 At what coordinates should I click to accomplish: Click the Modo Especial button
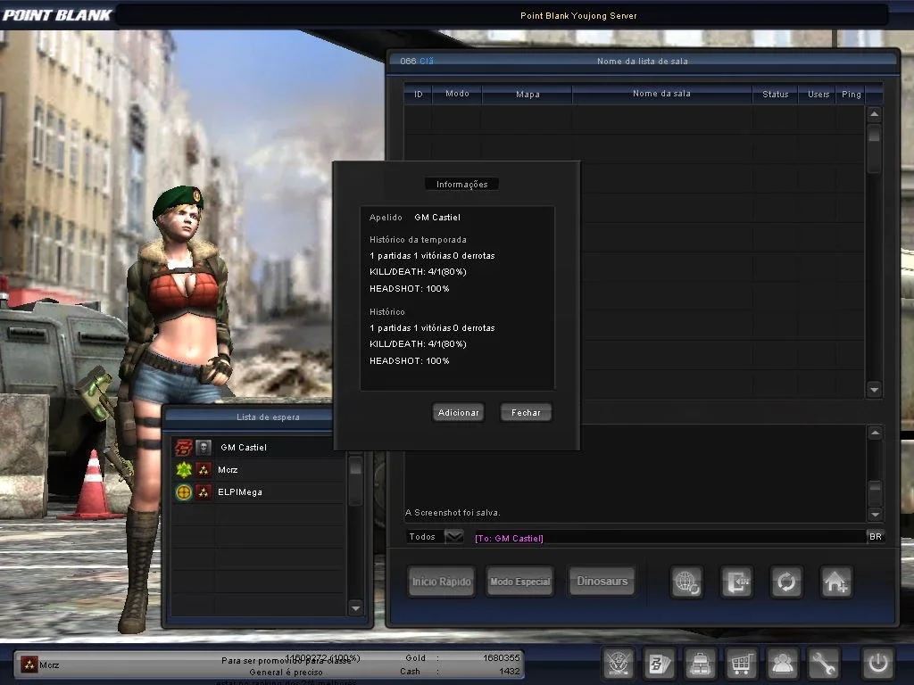520,582
